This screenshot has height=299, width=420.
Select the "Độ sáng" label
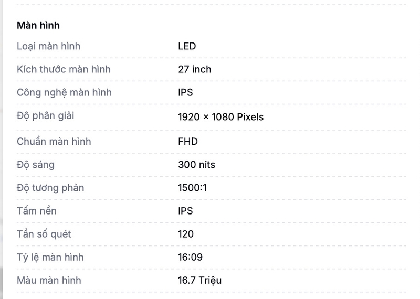point(36,165)
